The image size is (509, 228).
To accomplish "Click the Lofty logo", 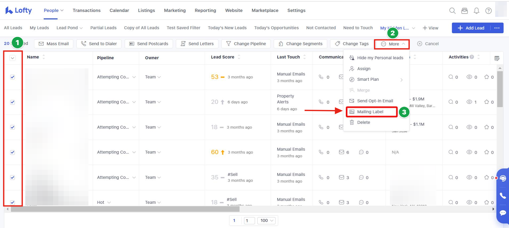I will (x=19, y=10).
